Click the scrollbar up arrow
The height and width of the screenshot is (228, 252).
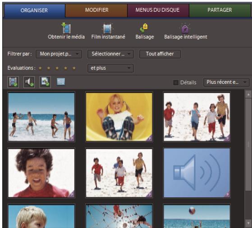(248, 95)
